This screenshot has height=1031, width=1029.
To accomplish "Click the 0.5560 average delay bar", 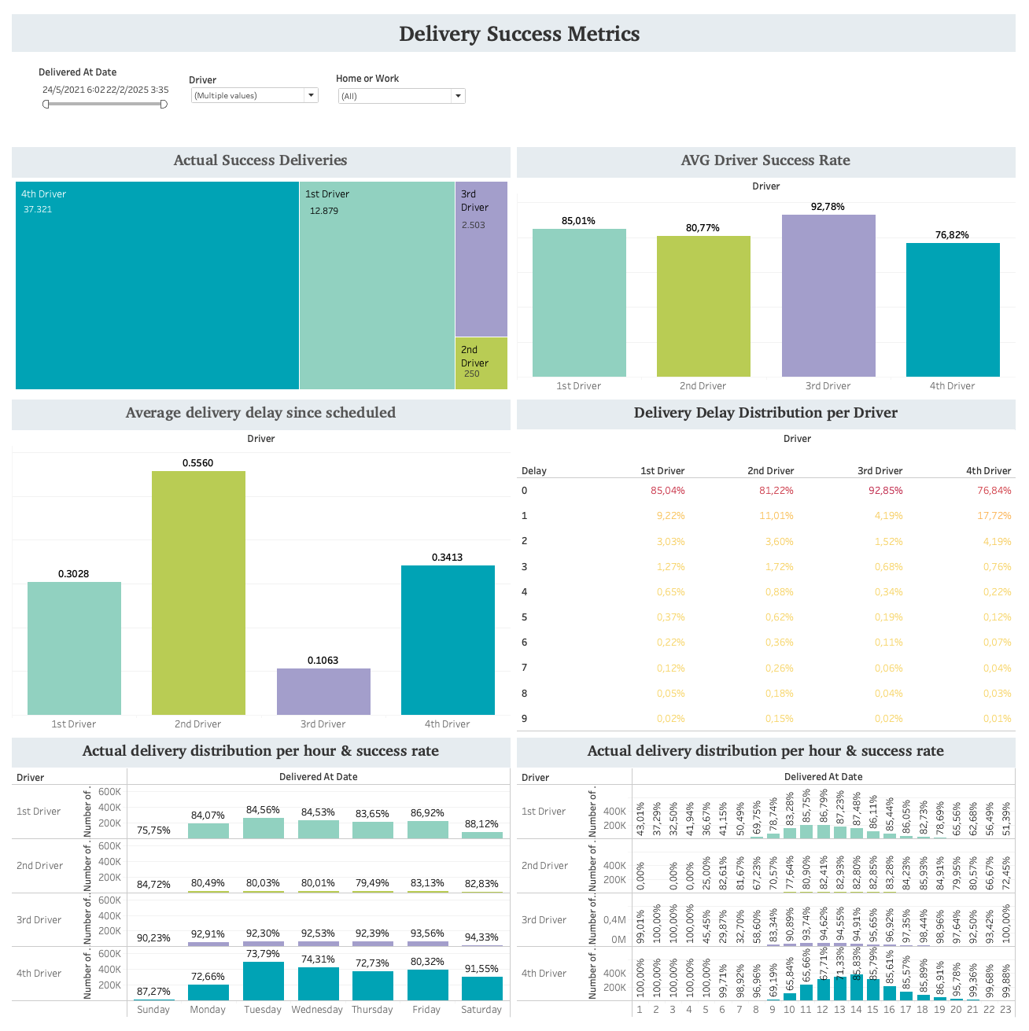I will [x=198, y=592].
